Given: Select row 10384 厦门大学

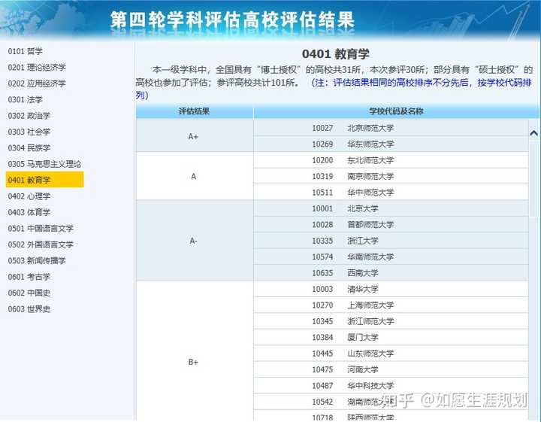Looking at the screenshot, I should (391, 338).
